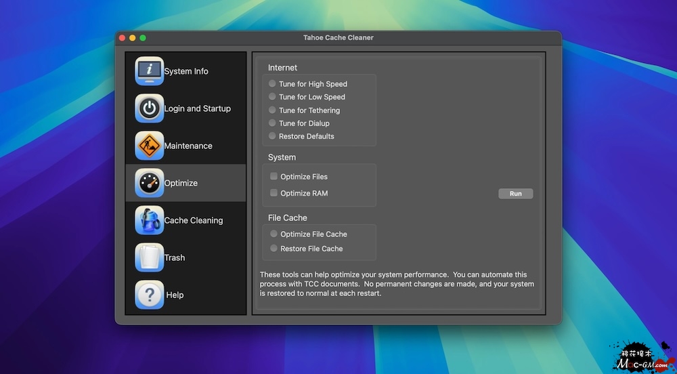Go to Login and Startup label text
This screenshot has width=677, height=374.
click(197, 108)
